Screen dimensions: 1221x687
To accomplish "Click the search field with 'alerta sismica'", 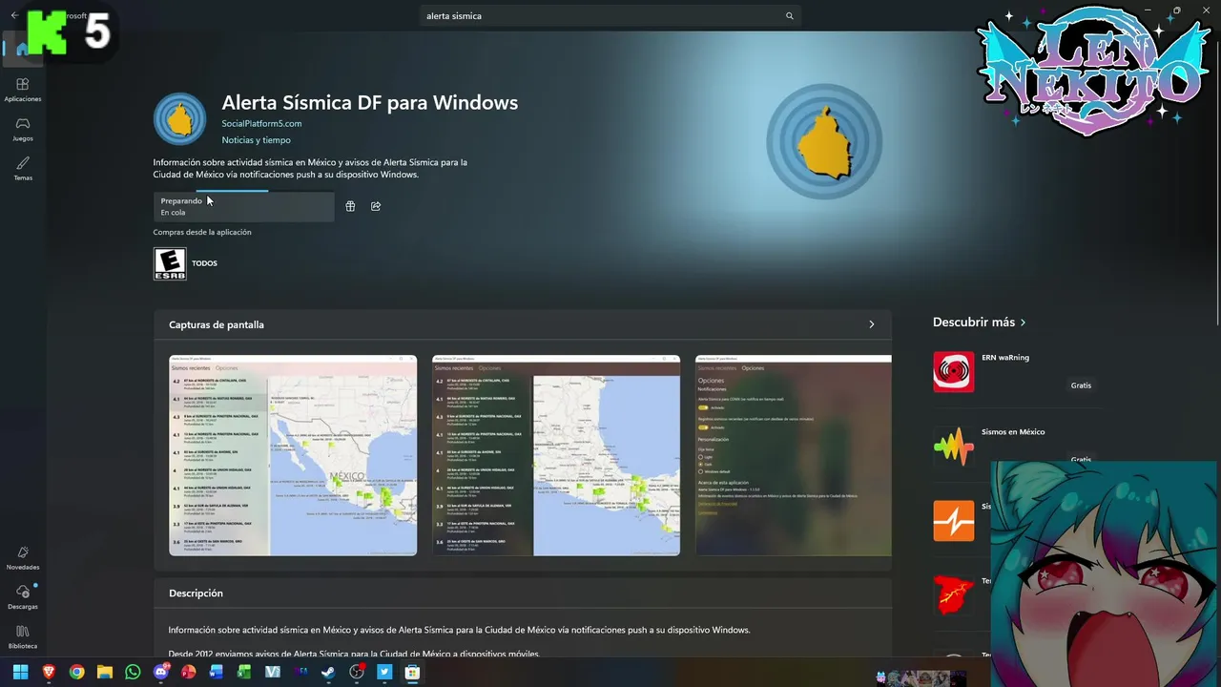I will click(x=610, y=16).
